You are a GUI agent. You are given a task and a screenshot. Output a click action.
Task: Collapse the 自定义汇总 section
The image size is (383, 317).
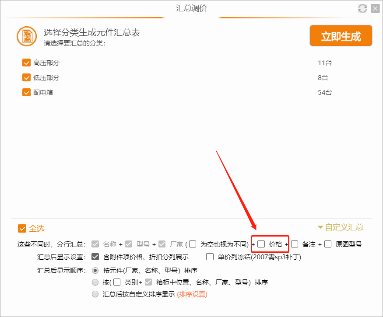click(340, 227)
